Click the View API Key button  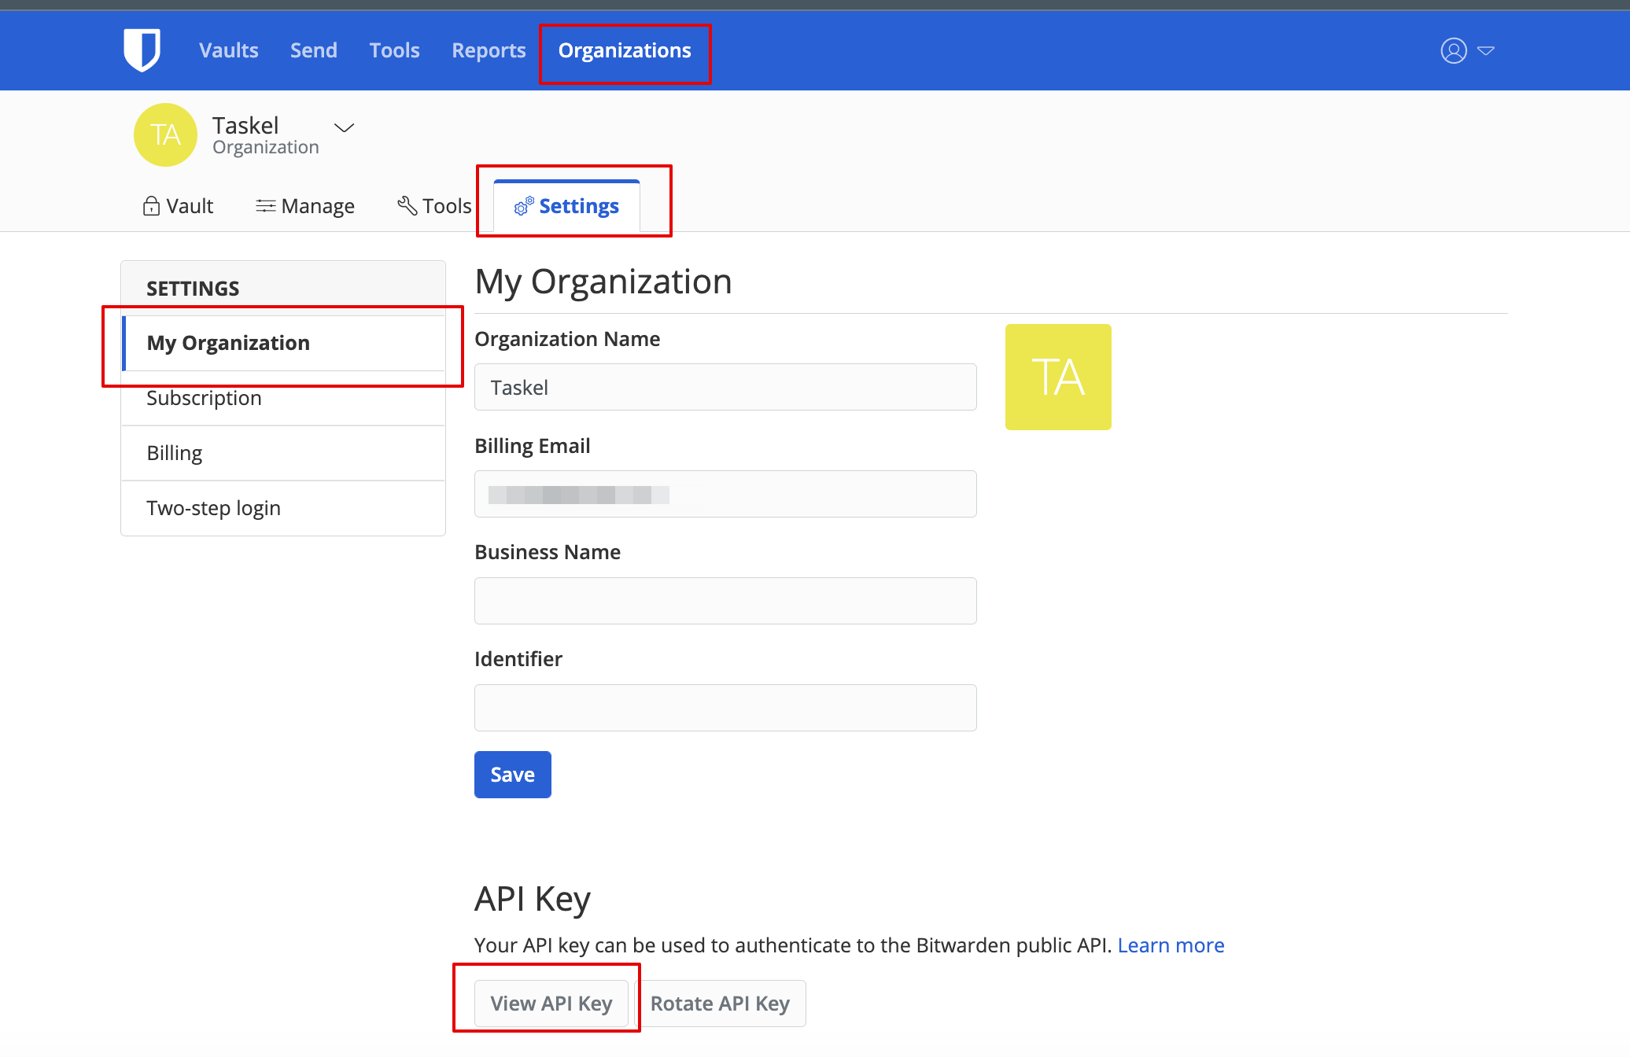pos(551,1004)
